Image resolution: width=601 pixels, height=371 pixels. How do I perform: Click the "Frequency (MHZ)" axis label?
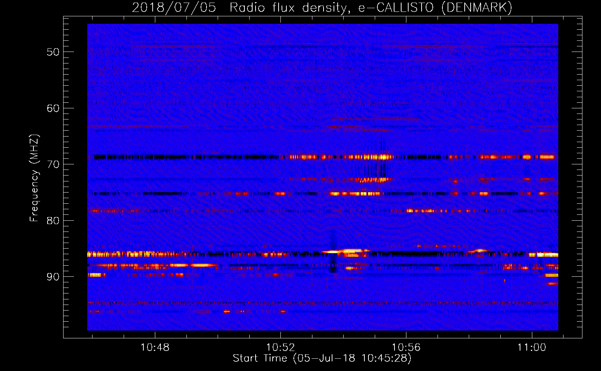point(34,178)
